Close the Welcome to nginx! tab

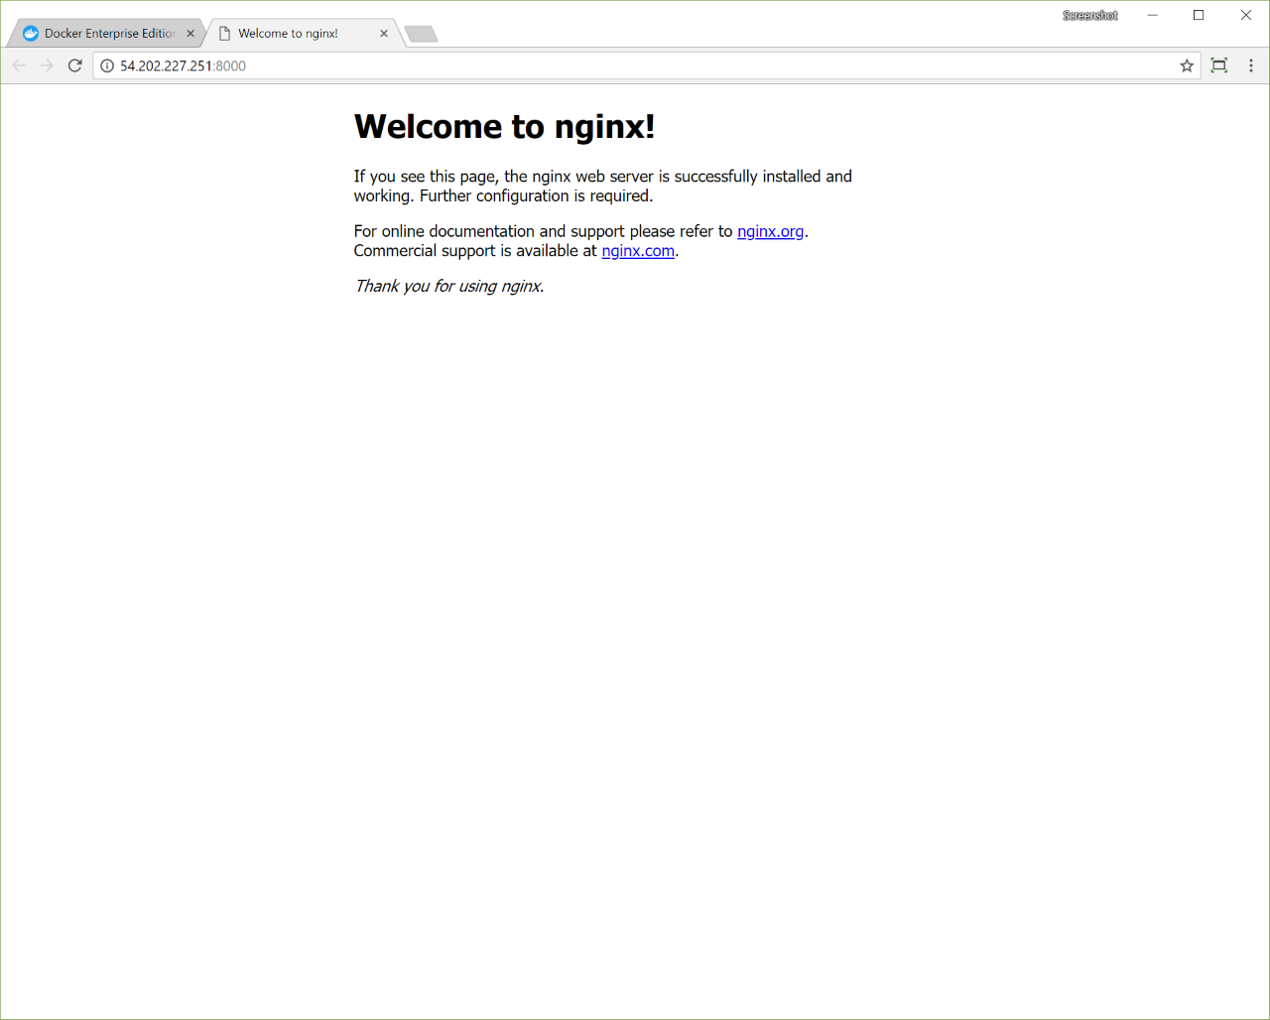coord(384,34)
